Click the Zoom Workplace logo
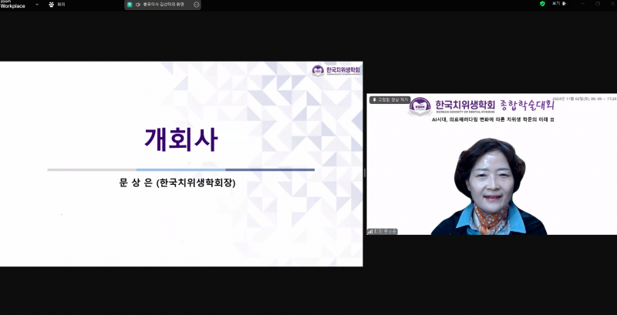The width and height of the screenshot is (617, 315). (x=11, y=4)
